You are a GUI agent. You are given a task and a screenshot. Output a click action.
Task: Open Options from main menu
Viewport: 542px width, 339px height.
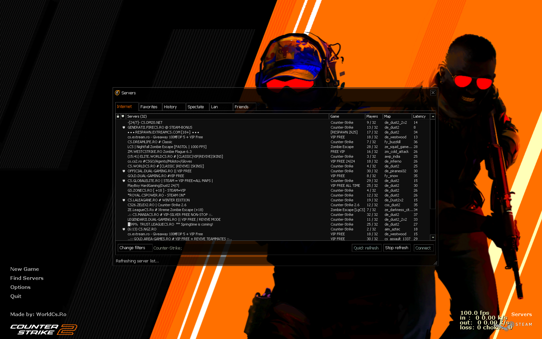click(20, 287)
